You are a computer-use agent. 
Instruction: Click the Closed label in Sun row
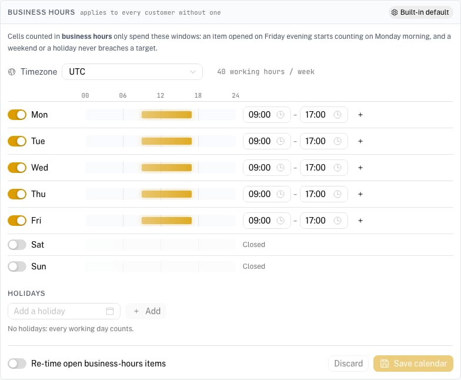pos(254,266)
